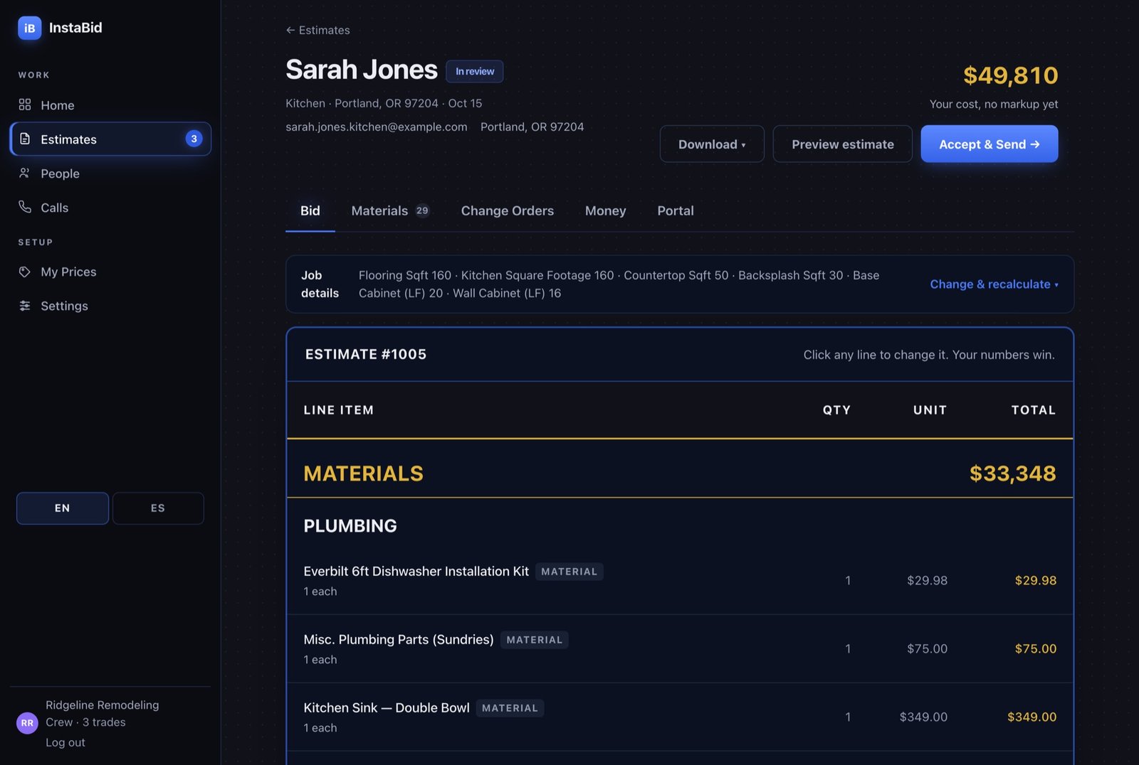This screenshot has height=765, width=1139.
Task: Click the RR avatar for Ridgeline Remodeling
Action: [x=27, y=723]
